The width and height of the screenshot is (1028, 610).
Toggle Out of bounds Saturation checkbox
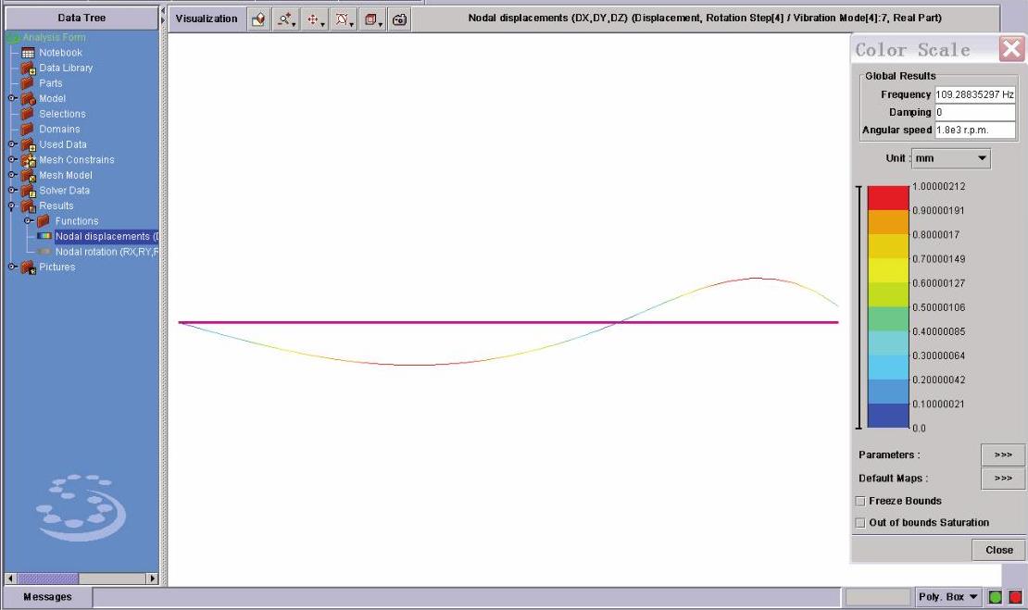[860, 523]
